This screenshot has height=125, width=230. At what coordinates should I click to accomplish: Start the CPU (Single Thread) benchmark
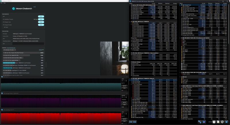click(41, 25)
